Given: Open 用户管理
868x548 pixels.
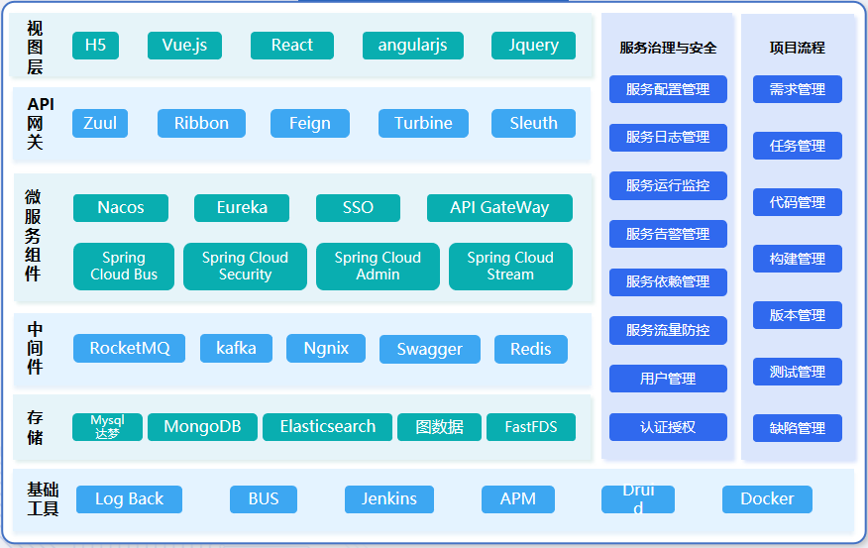Looking at the screenshot, I should coord(668,379).
